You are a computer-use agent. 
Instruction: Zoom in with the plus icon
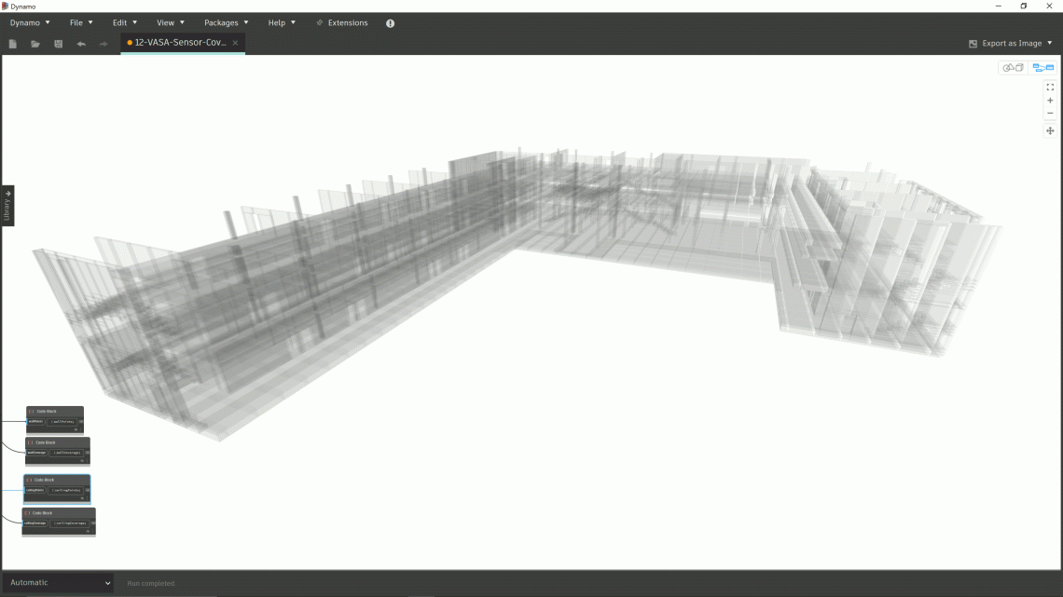(1050, 100)
